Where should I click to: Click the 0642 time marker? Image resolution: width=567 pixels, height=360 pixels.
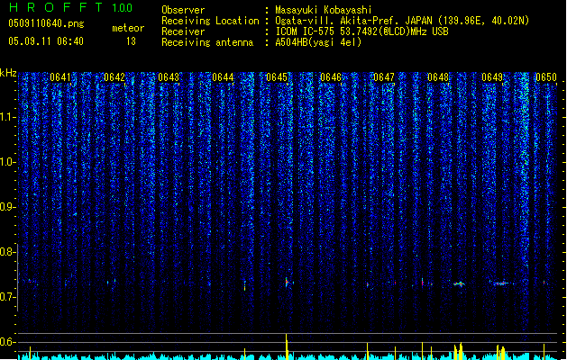coord(114,77)
